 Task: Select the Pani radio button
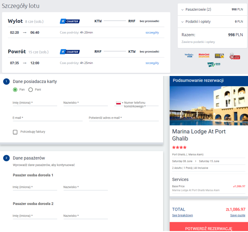[30, 90]
